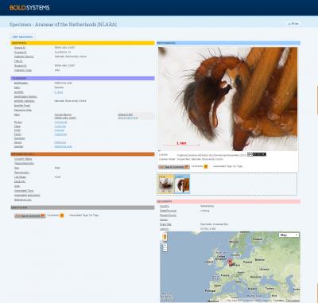This screenshot has height=303, width=318.
Task: Open the Tags & Comments button below photo
Action: pos(174,167)
